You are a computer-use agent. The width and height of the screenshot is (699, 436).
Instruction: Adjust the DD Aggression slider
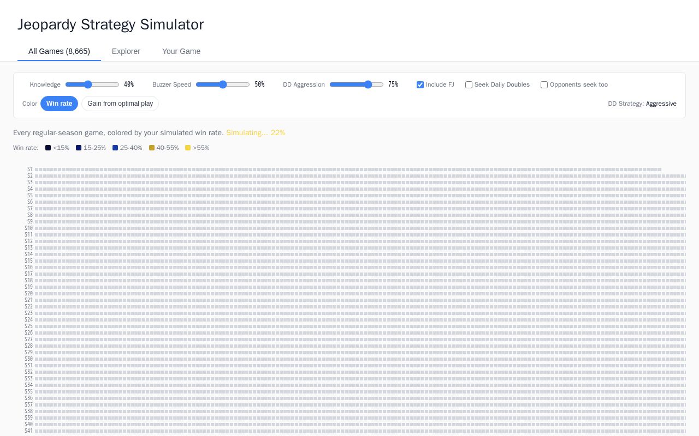(357, 84)
